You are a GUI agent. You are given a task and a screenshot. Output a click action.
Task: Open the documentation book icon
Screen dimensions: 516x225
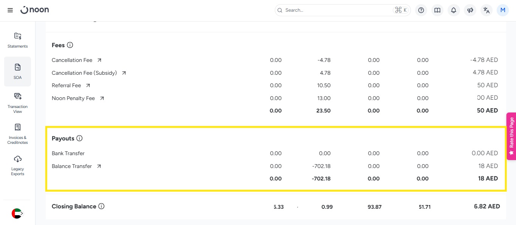pos(437,10)
